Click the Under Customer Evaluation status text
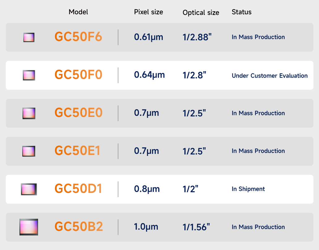The height and width of the screenshot is (250, 319). tap(269, 76)
